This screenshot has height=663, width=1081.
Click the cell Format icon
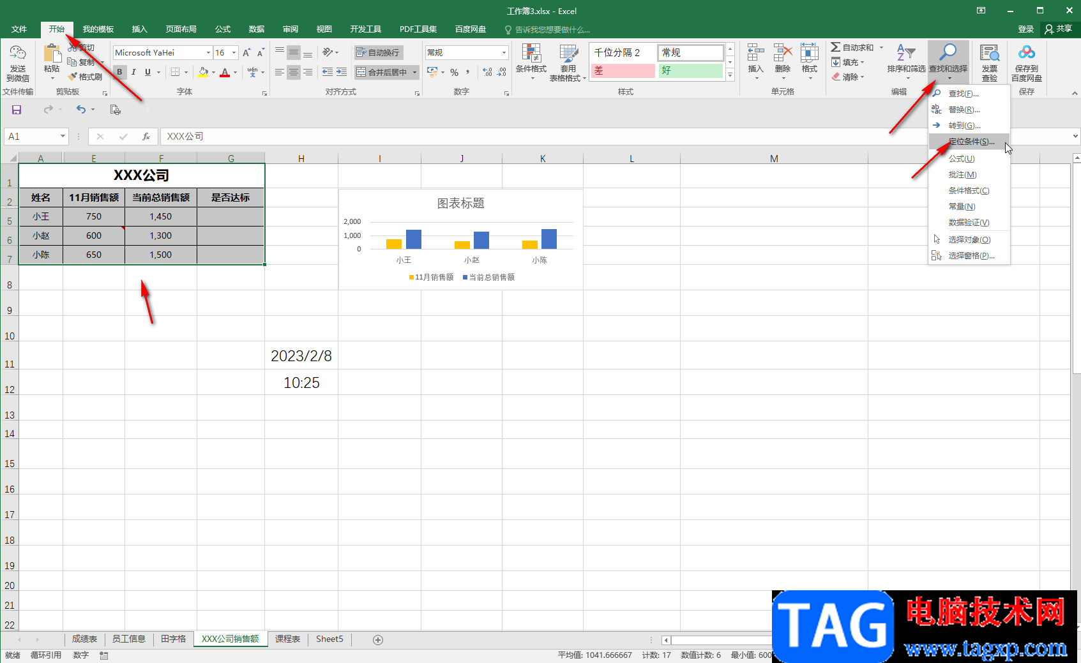coord(810,53)
